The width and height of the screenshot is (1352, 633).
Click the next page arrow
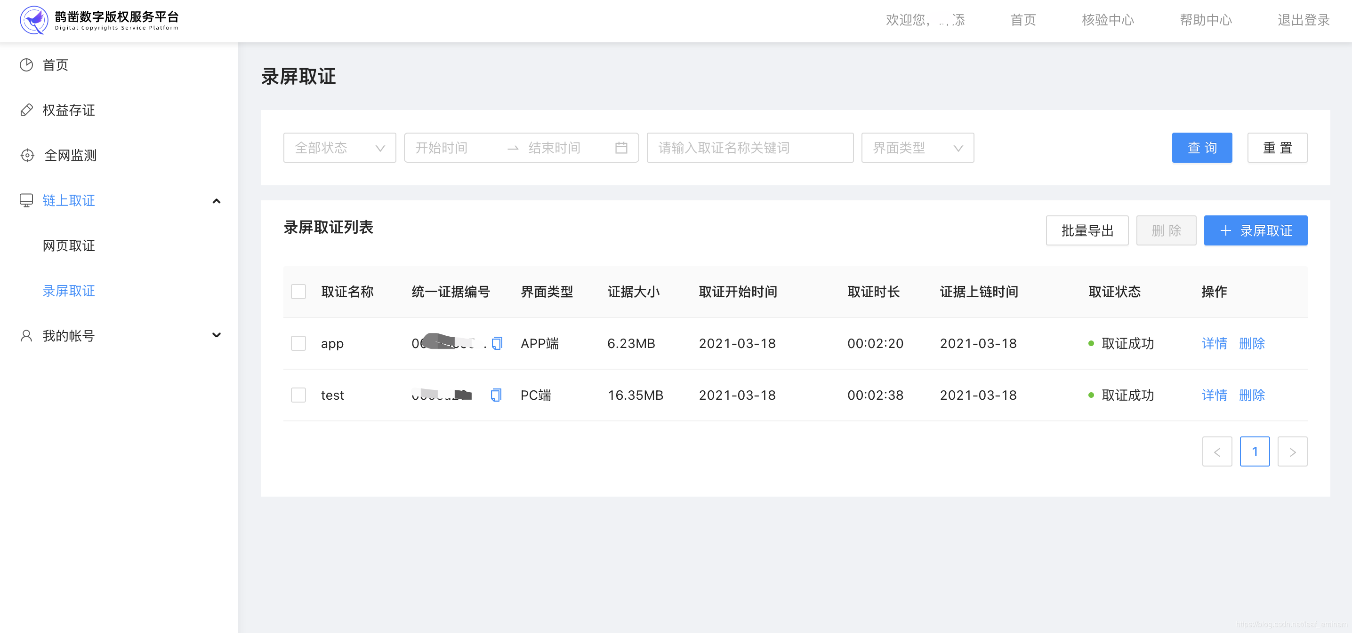click(1292, 451)
